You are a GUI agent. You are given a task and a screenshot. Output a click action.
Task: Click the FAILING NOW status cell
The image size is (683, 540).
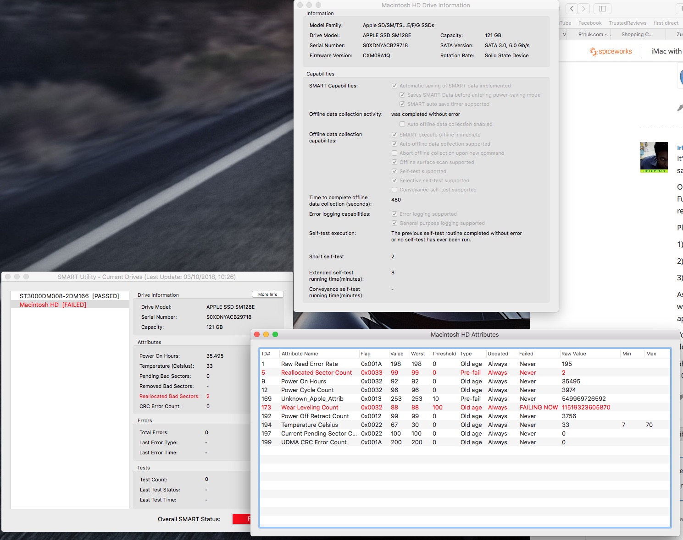click(539, 408)
